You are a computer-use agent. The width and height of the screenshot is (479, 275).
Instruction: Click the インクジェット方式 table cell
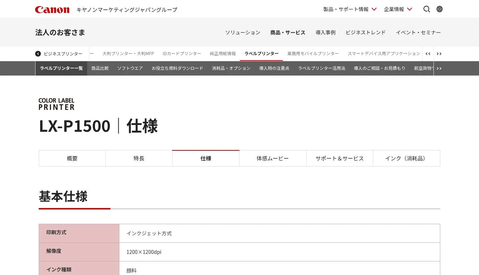tap(280, 233)
